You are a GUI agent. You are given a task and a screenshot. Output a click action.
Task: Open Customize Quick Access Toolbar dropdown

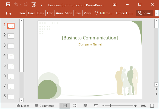point(41,5)
